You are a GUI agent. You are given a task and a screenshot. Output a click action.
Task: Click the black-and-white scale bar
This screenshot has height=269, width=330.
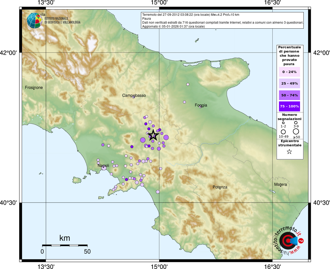coord(65,245)
